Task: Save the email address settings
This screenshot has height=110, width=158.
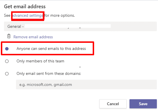Action: [x=143, y=104]
